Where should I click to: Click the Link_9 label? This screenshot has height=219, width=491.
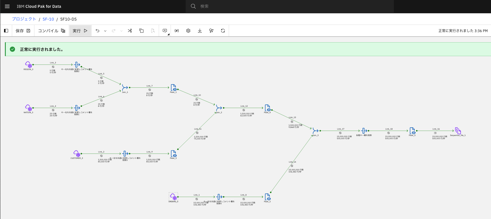pyautogui.click(x=149, y=152)
